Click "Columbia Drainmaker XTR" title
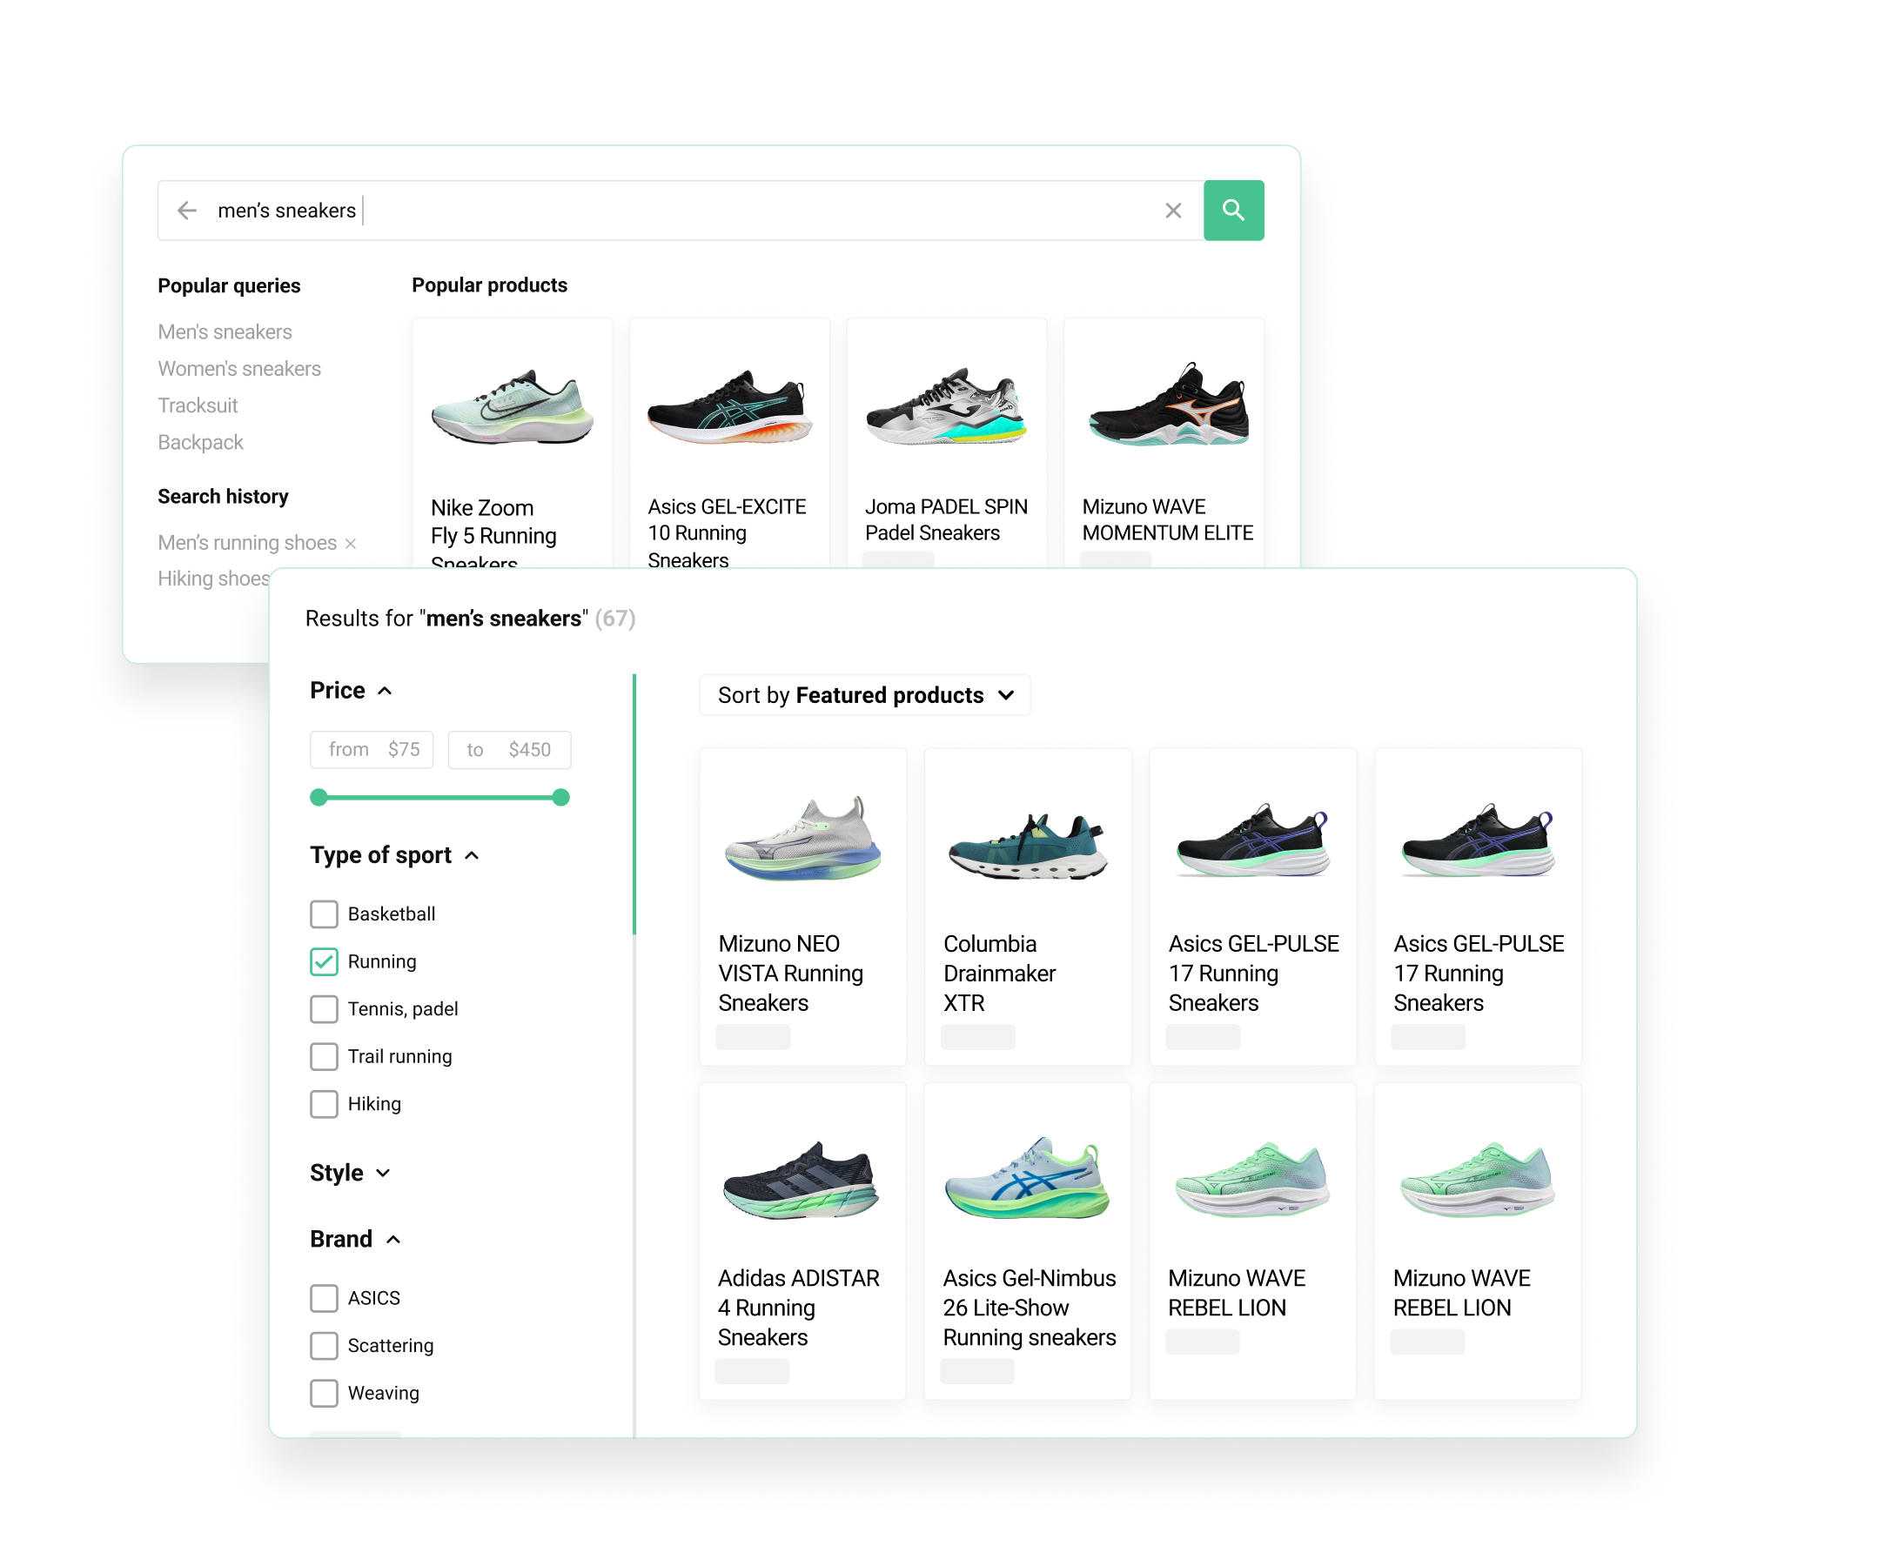 click(x=1000, y=974)
